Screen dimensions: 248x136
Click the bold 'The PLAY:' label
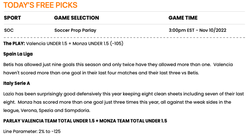click(x=14, y=43)
